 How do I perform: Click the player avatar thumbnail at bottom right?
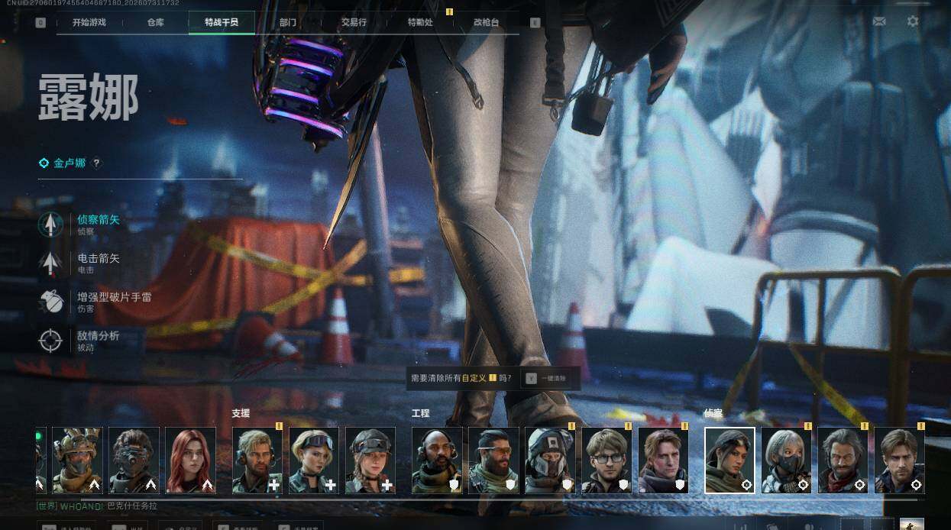[x=911, y=524]
